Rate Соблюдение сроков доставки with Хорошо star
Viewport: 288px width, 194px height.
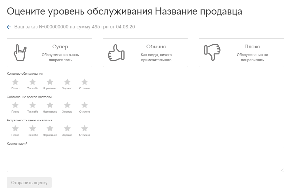67,105
